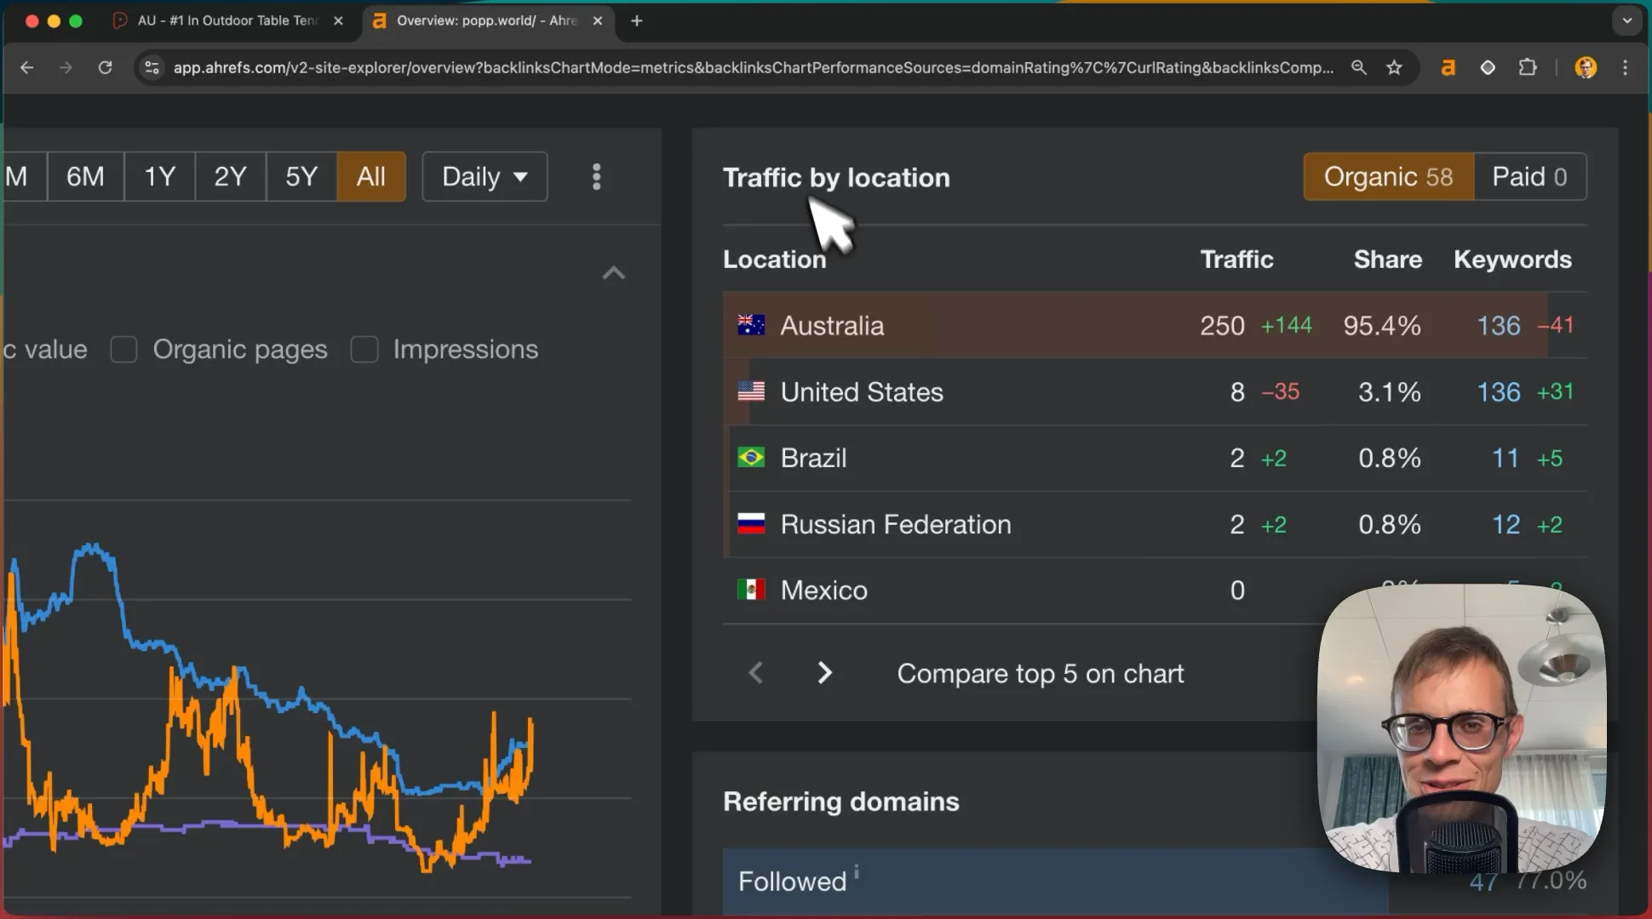Enable the Impressions checkbox
This screenshot has height=919, width=1652.
pyautogui.click(x=364, y=349)
